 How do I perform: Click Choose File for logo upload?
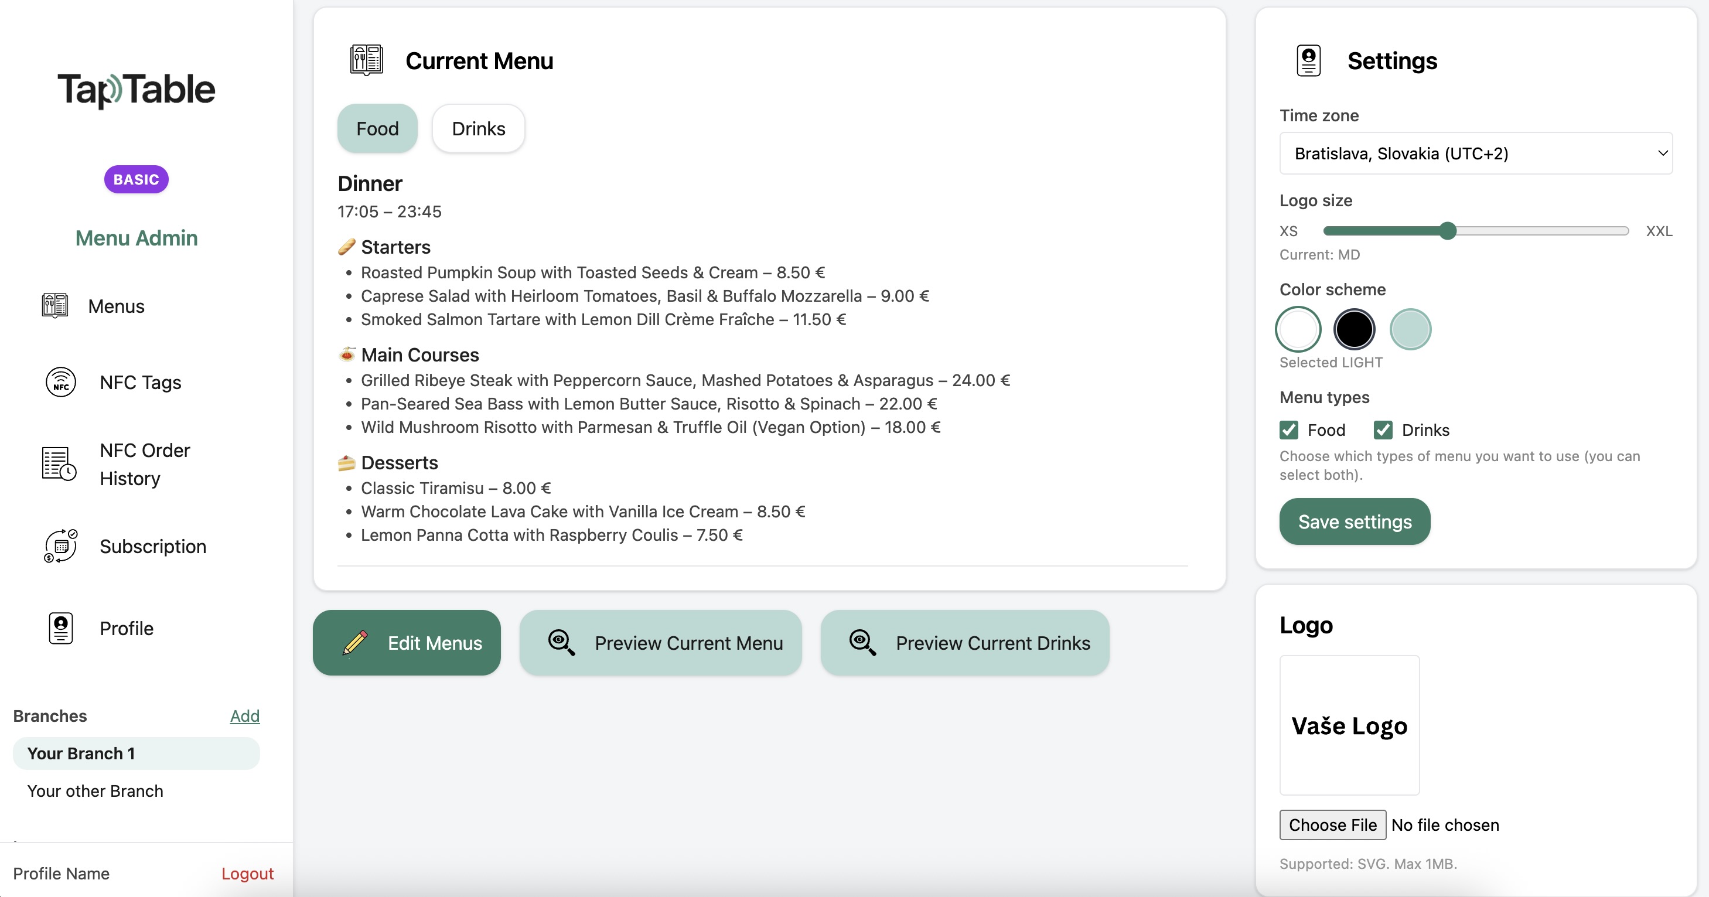point(1333,825)
